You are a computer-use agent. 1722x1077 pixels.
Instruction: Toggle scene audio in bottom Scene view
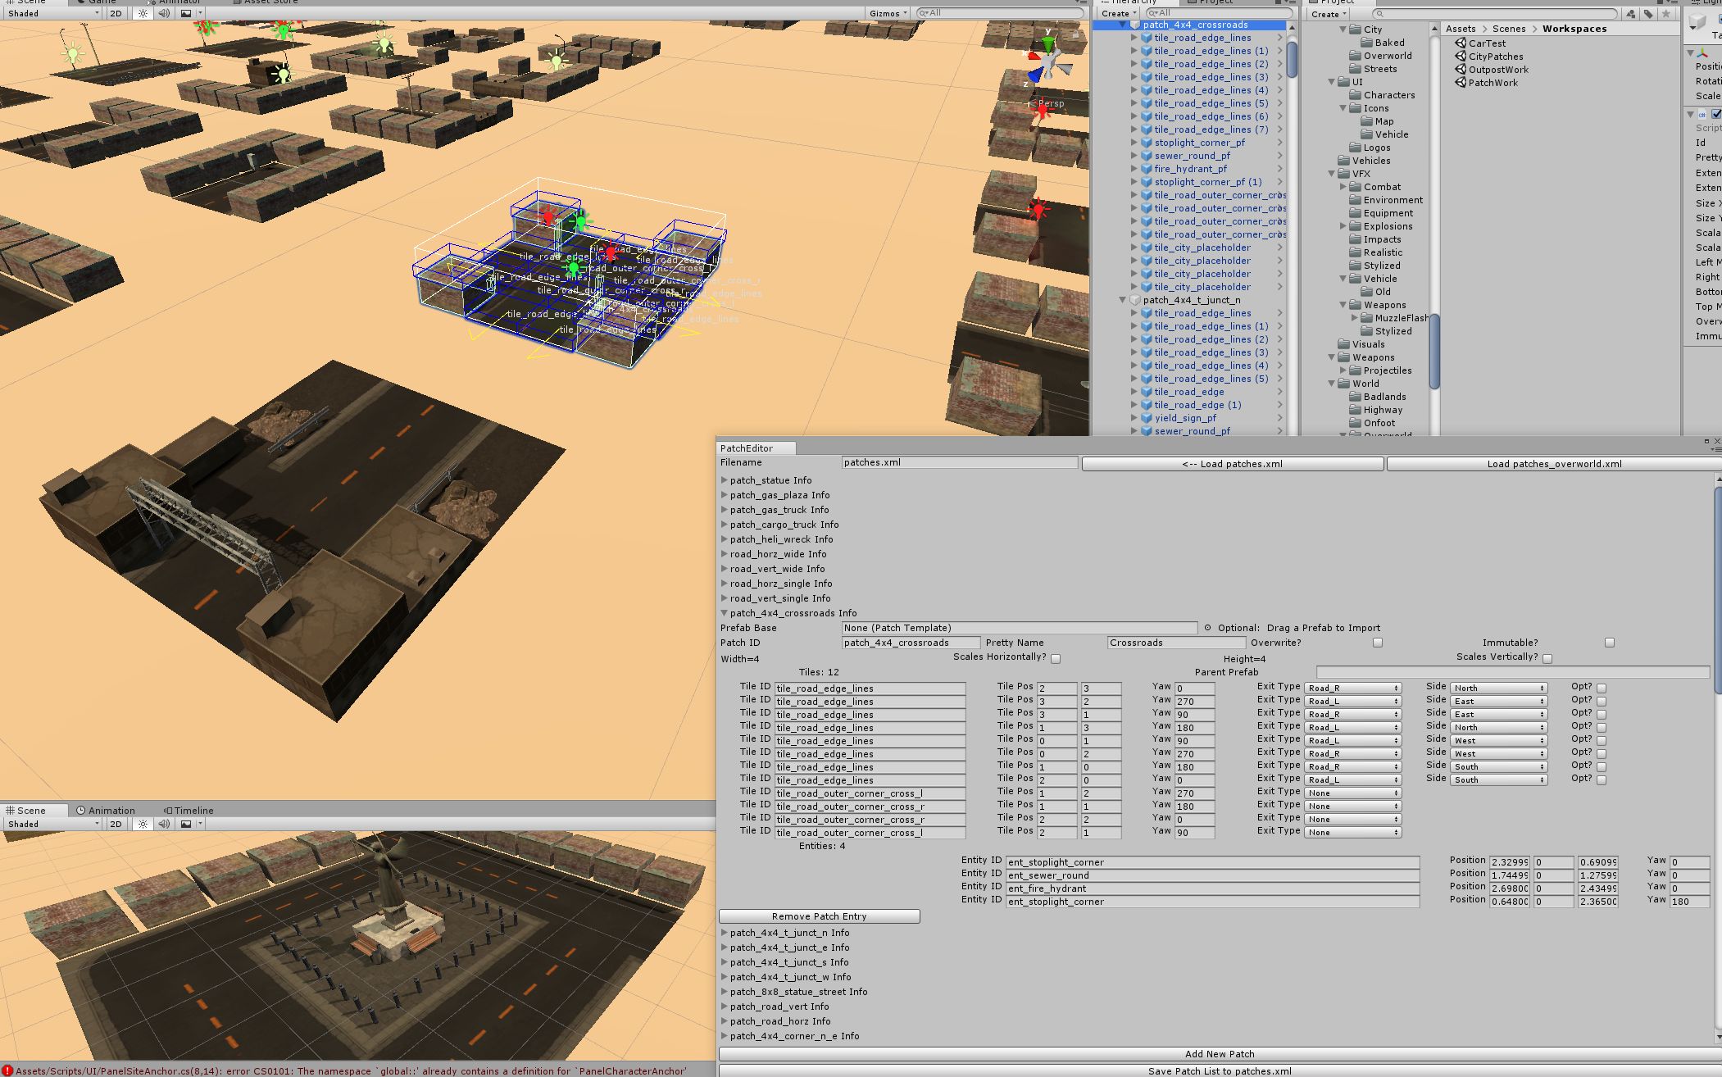[164, 824]
